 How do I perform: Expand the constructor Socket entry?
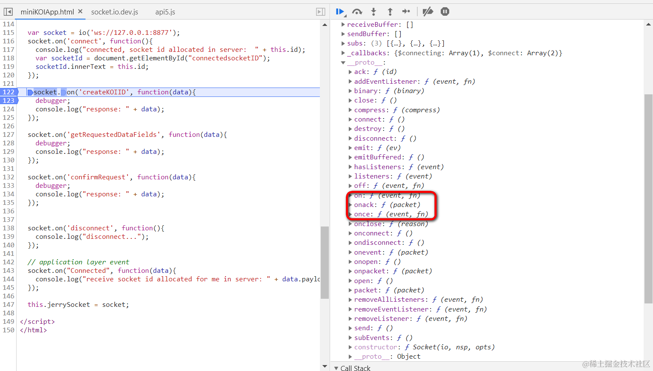tap(350, 347)
